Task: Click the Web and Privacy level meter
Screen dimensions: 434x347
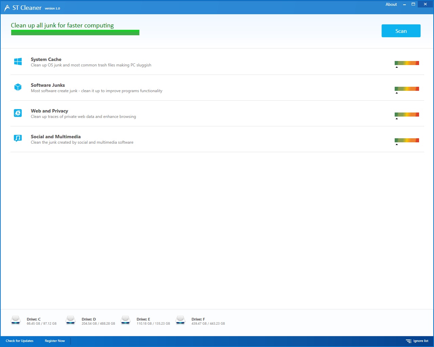Action: click(x=407, y=115)
